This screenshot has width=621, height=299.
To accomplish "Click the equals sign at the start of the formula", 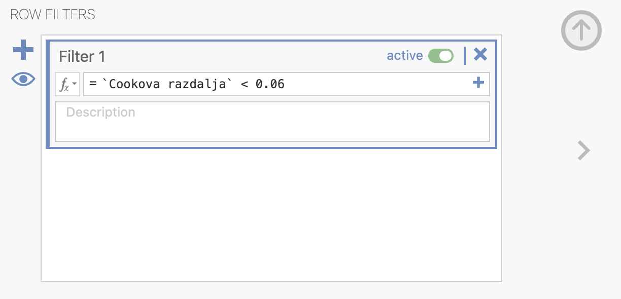I will pyautogui.click(x=93, y=84).
